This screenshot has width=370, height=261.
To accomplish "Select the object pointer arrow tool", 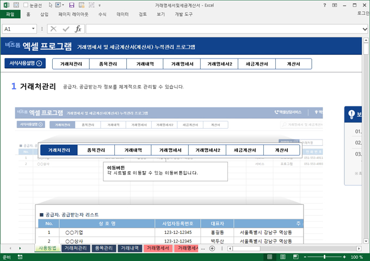I will (50, 5).
